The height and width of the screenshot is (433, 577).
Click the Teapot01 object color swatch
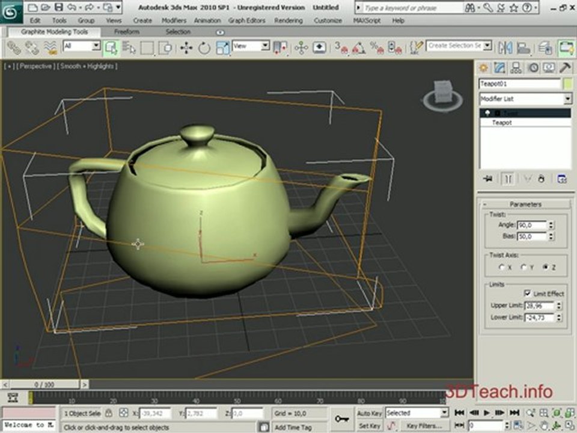click(568, 84)
